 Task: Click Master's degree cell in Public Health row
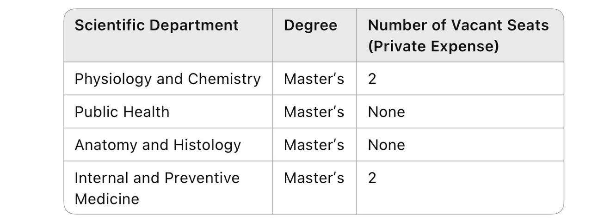click(x=314, y=112)
